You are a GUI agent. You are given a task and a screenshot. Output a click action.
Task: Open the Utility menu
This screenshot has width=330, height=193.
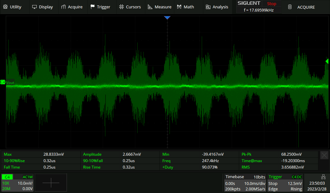click(13, 7)
